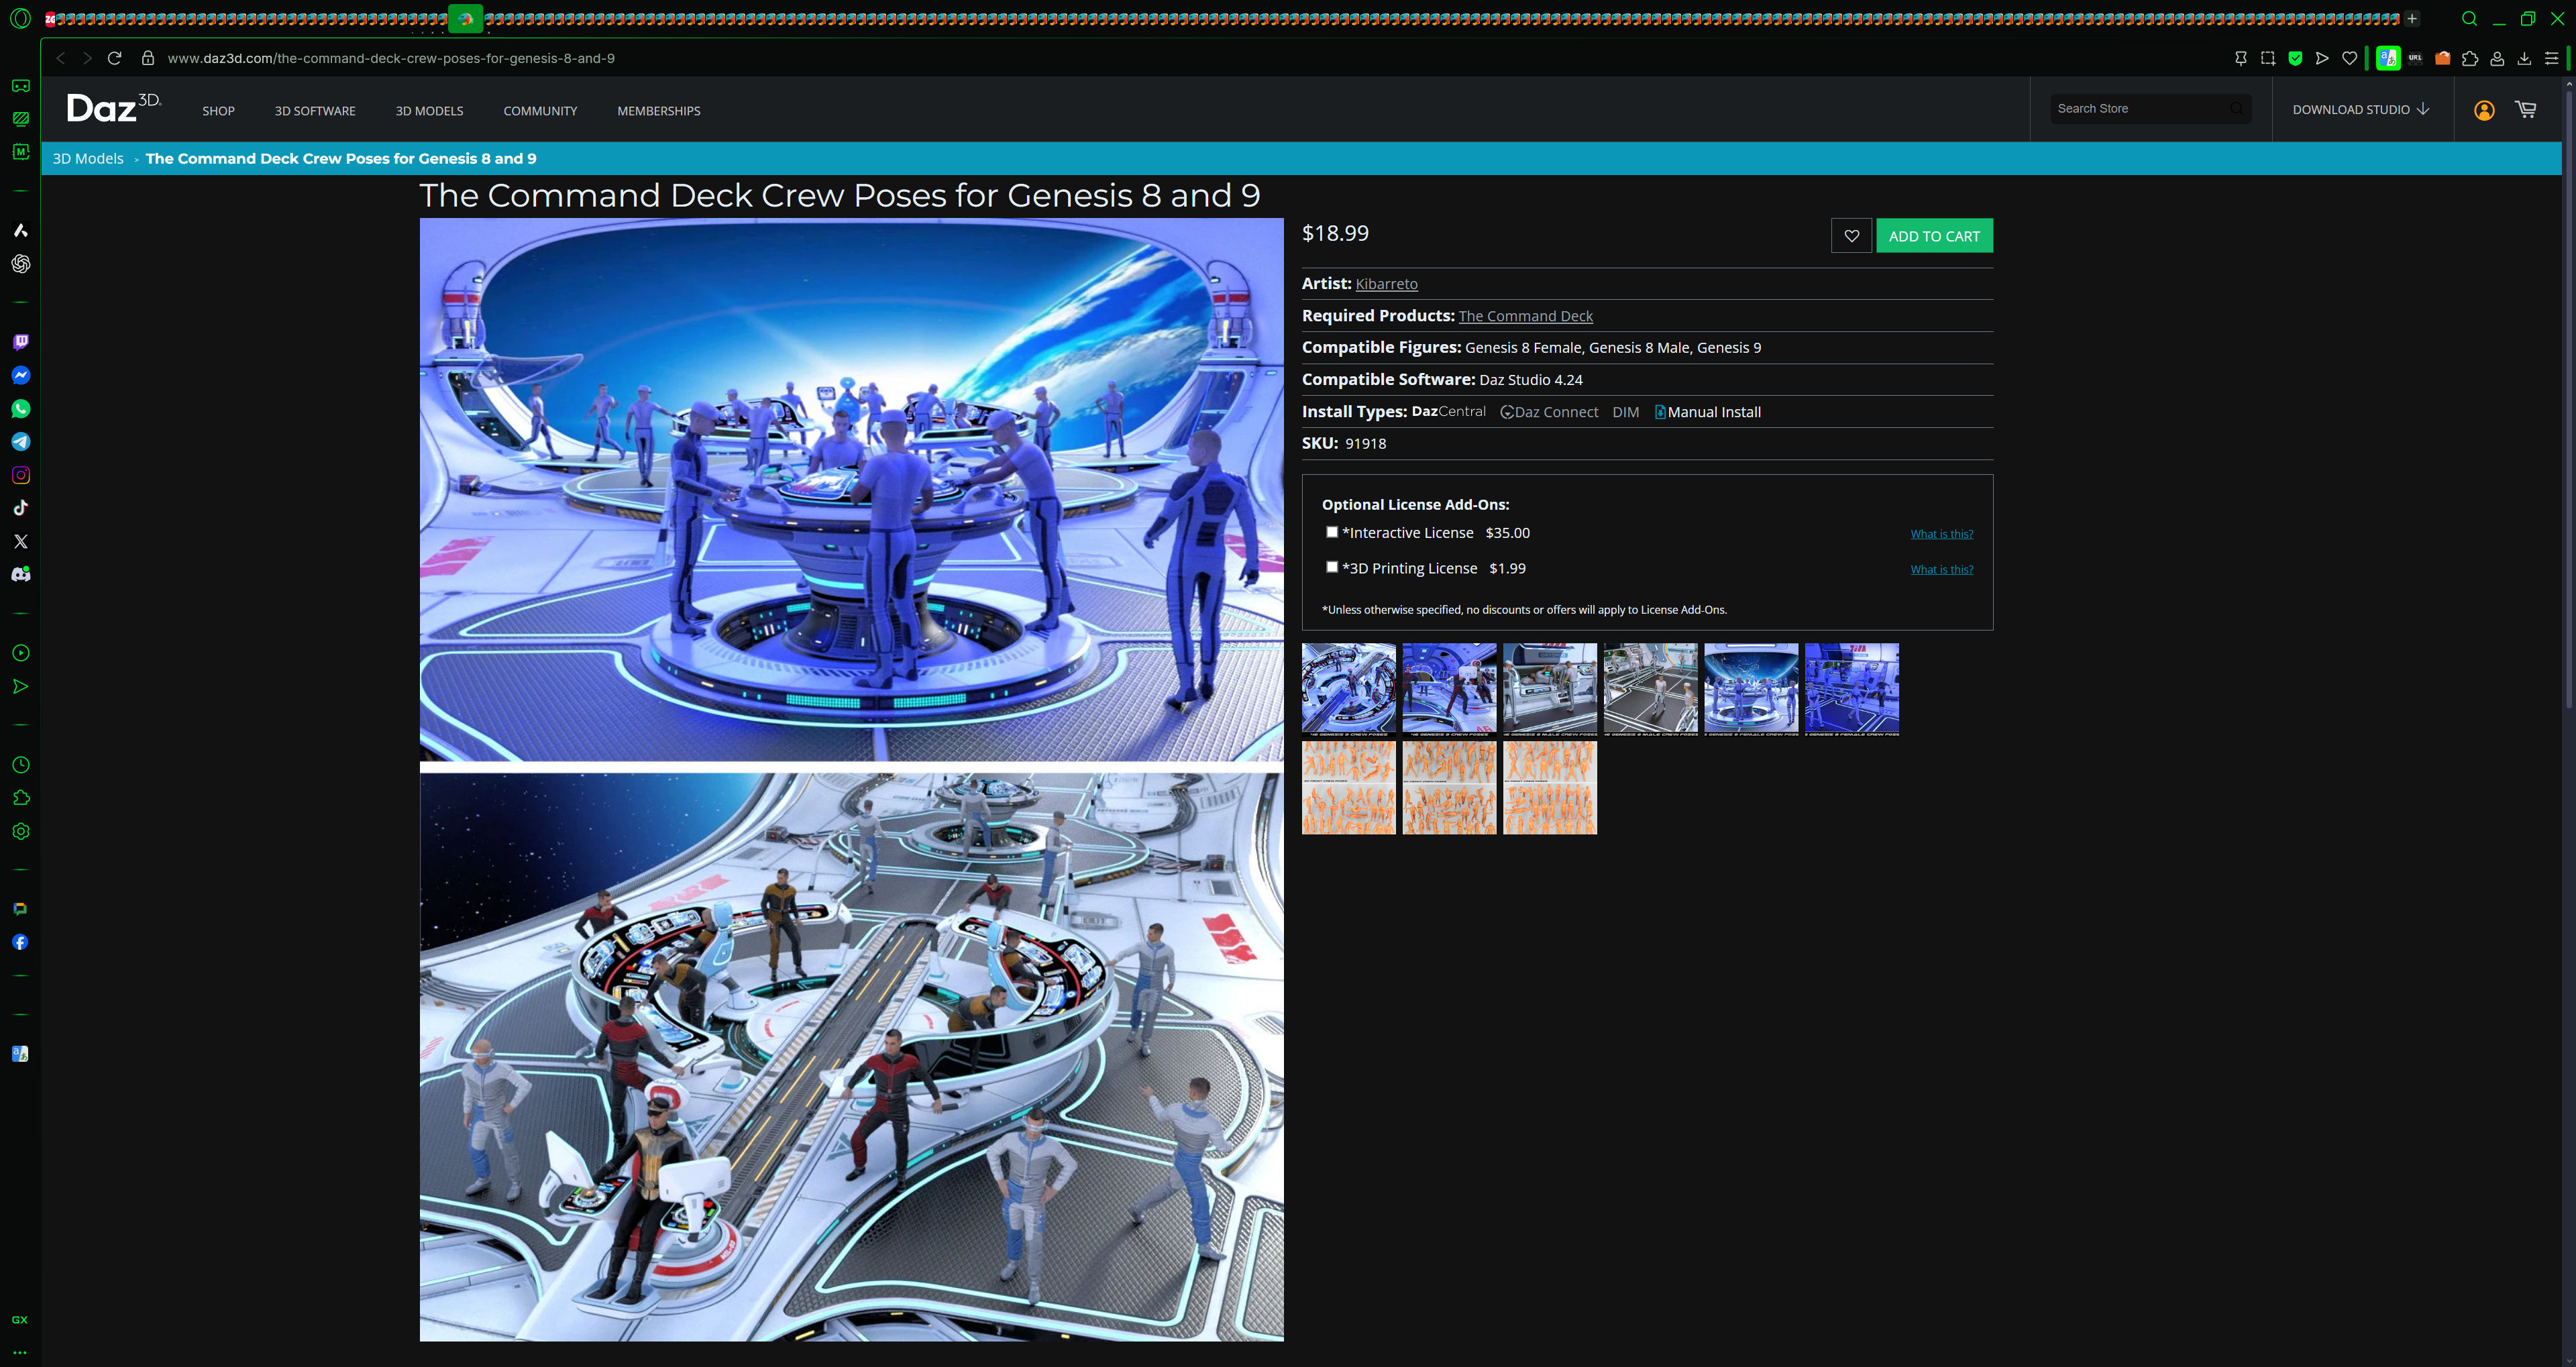Open The Command Deck required product link

point(1525,316)
